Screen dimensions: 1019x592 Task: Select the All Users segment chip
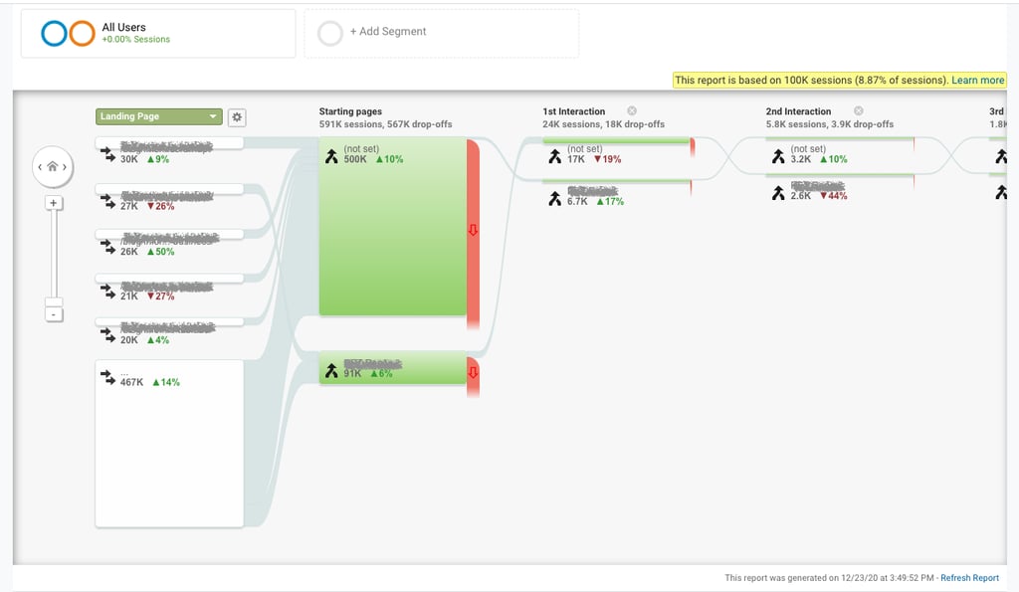coord(159,32)
